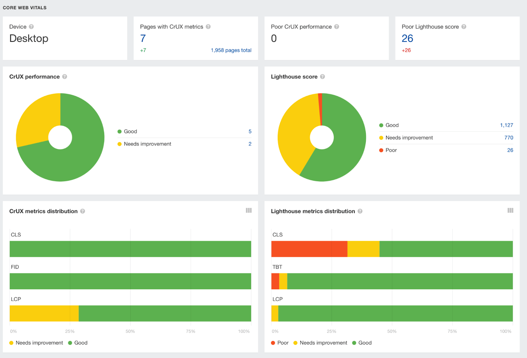This screenshot has width=527, height=358.
Task: Click the Poor CrUX performance help icon
Action: coord(336,27)
